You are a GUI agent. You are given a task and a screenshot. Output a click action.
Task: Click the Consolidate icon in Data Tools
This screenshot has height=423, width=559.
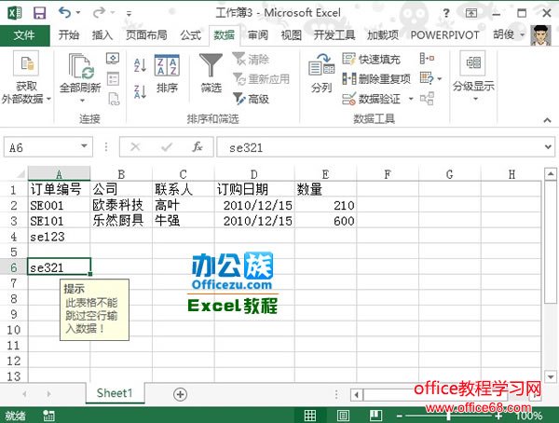point(427,58)
